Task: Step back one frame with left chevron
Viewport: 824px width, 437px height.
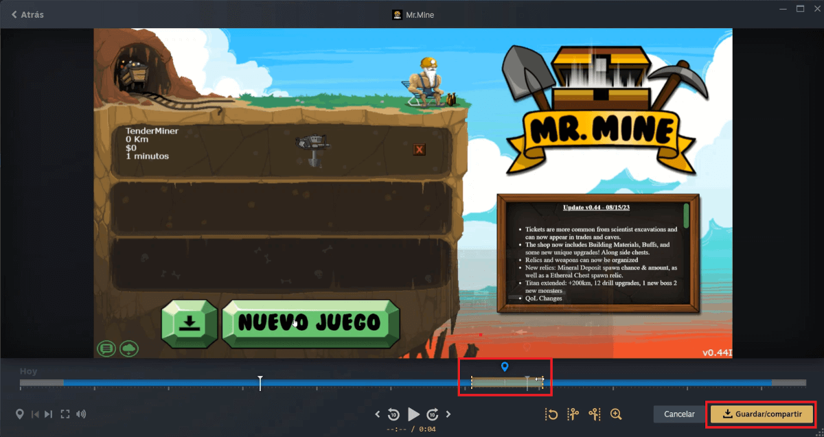Action: click(377, 414)
